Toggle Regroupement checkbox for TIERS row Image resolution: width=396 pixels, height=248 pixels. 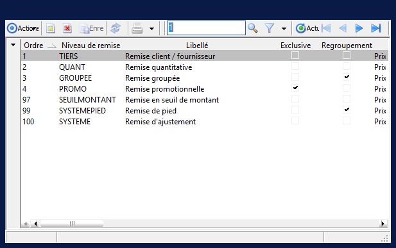tap(347, 55)
